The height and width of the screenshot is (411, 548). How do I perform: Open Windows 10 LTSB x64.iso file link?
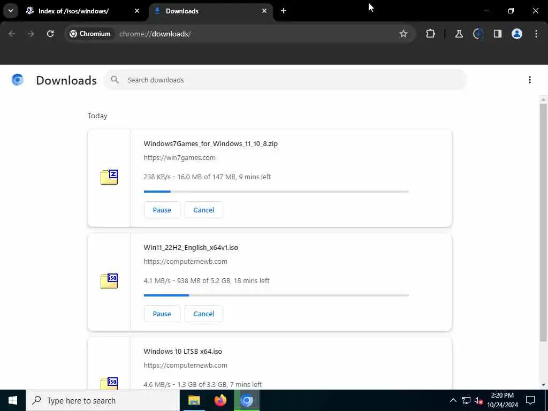pos(183,351)
